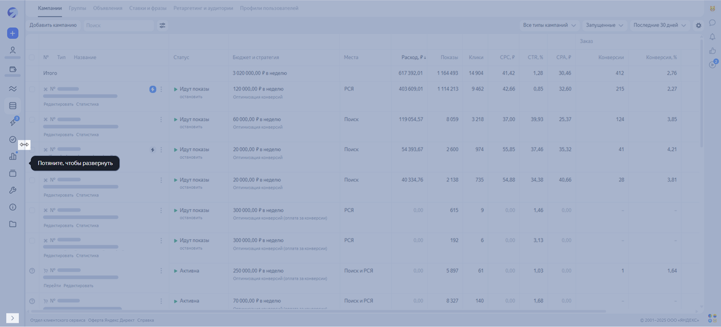Open the chat bubble icon

tap(712, 22)
